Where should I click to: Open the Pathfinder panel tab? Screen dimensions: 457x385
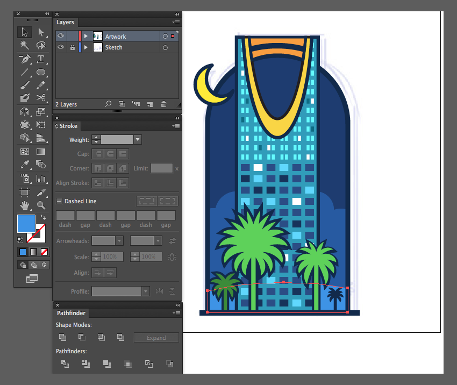71,313
